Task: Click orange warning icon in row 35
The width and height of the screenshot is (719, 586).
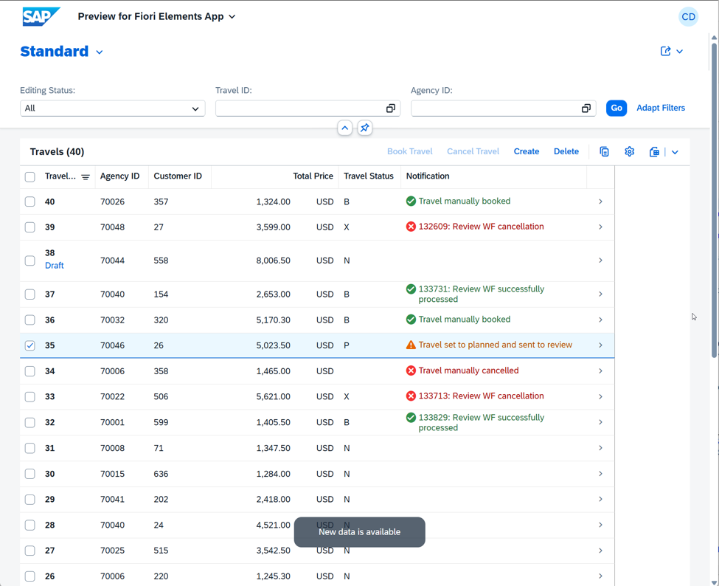Action: [x=411, y=345]
